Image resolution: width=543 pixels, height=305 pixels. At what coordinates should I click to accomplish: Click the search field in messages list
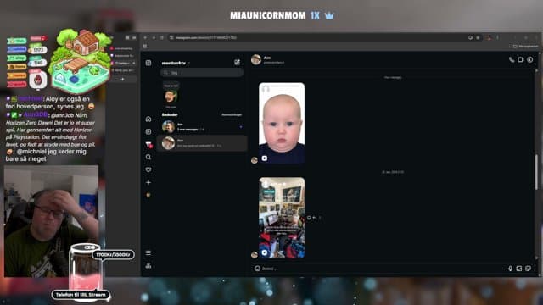[x=202, y=73]
